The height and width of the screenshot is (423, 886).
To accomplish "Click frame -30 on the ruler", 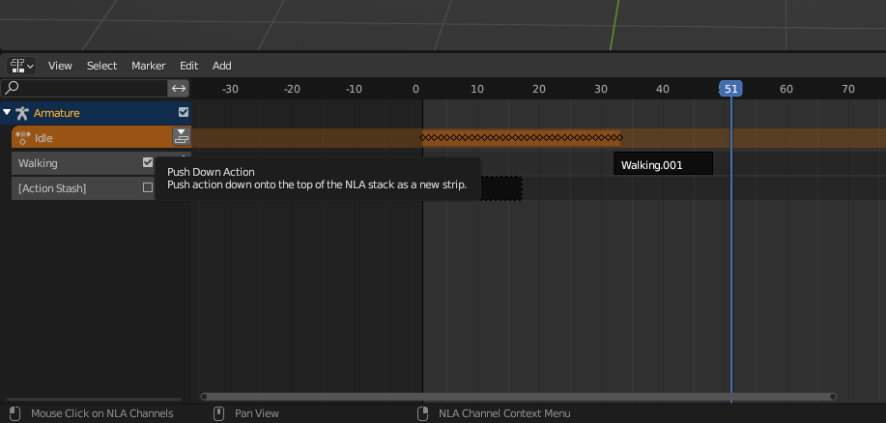I will pos(229,89).
